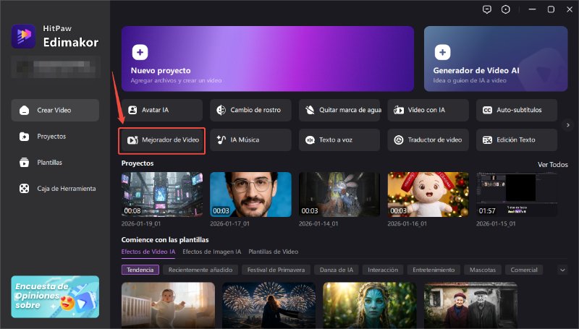Select the Festival de Primavera filter chip
Screen dimensions: 579x329
(276, 270)
